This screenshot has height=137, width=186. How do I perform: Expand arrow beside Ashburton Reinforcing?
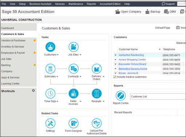(115, 55)
